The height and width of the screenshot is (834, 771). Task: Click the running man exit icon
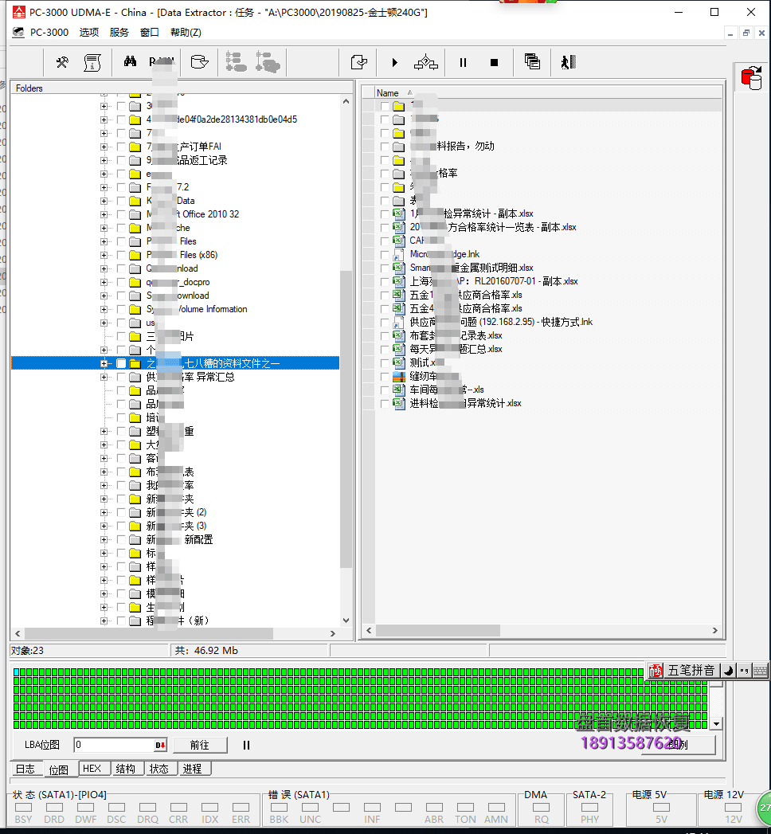click(568, 62)
